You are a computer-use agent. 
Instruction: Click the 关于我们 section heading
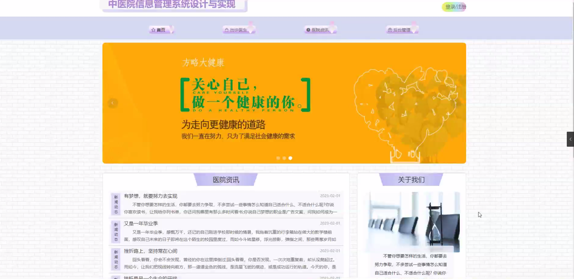click(x=411, y=180)
